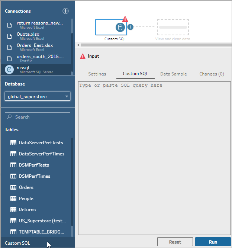Image resolution: width=232 pixels, height=248 pixels.
Task: Click table icon next to DataServerPerfTimes
Action: tap(13, 154)
